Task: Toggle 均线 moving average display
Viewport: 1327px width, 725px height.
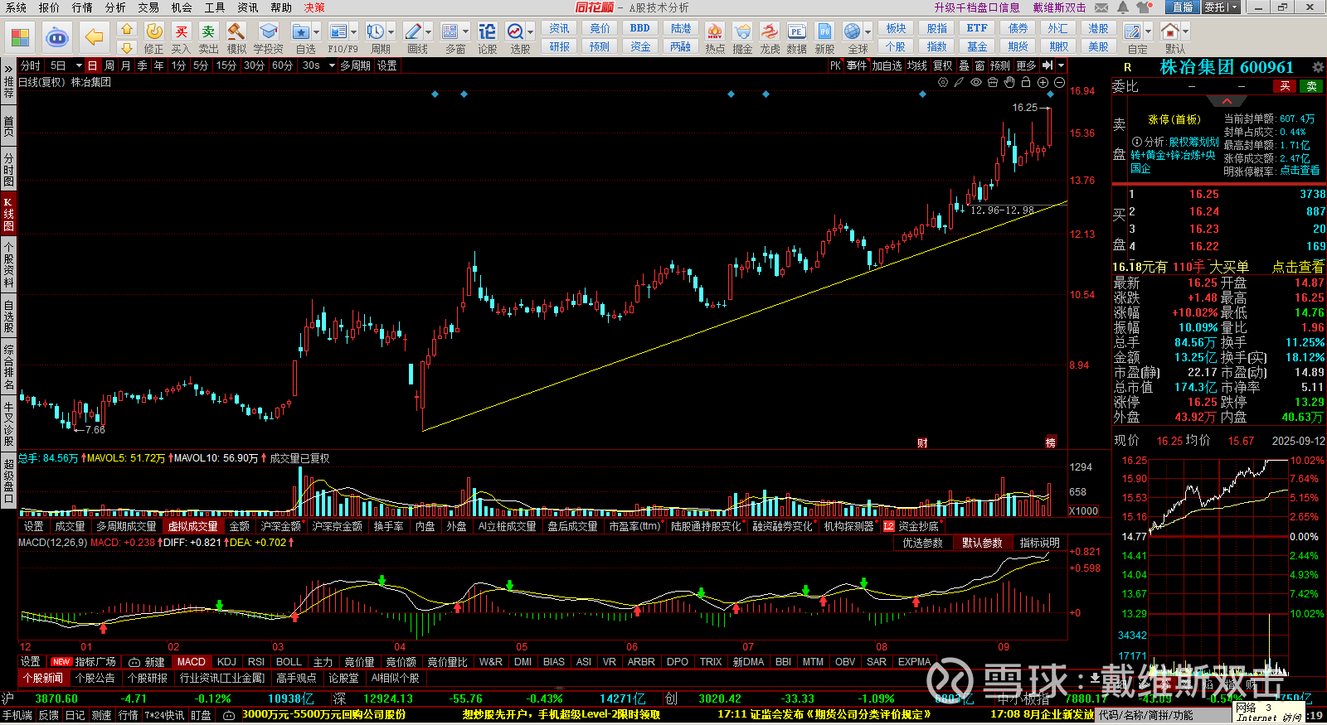Action: point(916,65)
